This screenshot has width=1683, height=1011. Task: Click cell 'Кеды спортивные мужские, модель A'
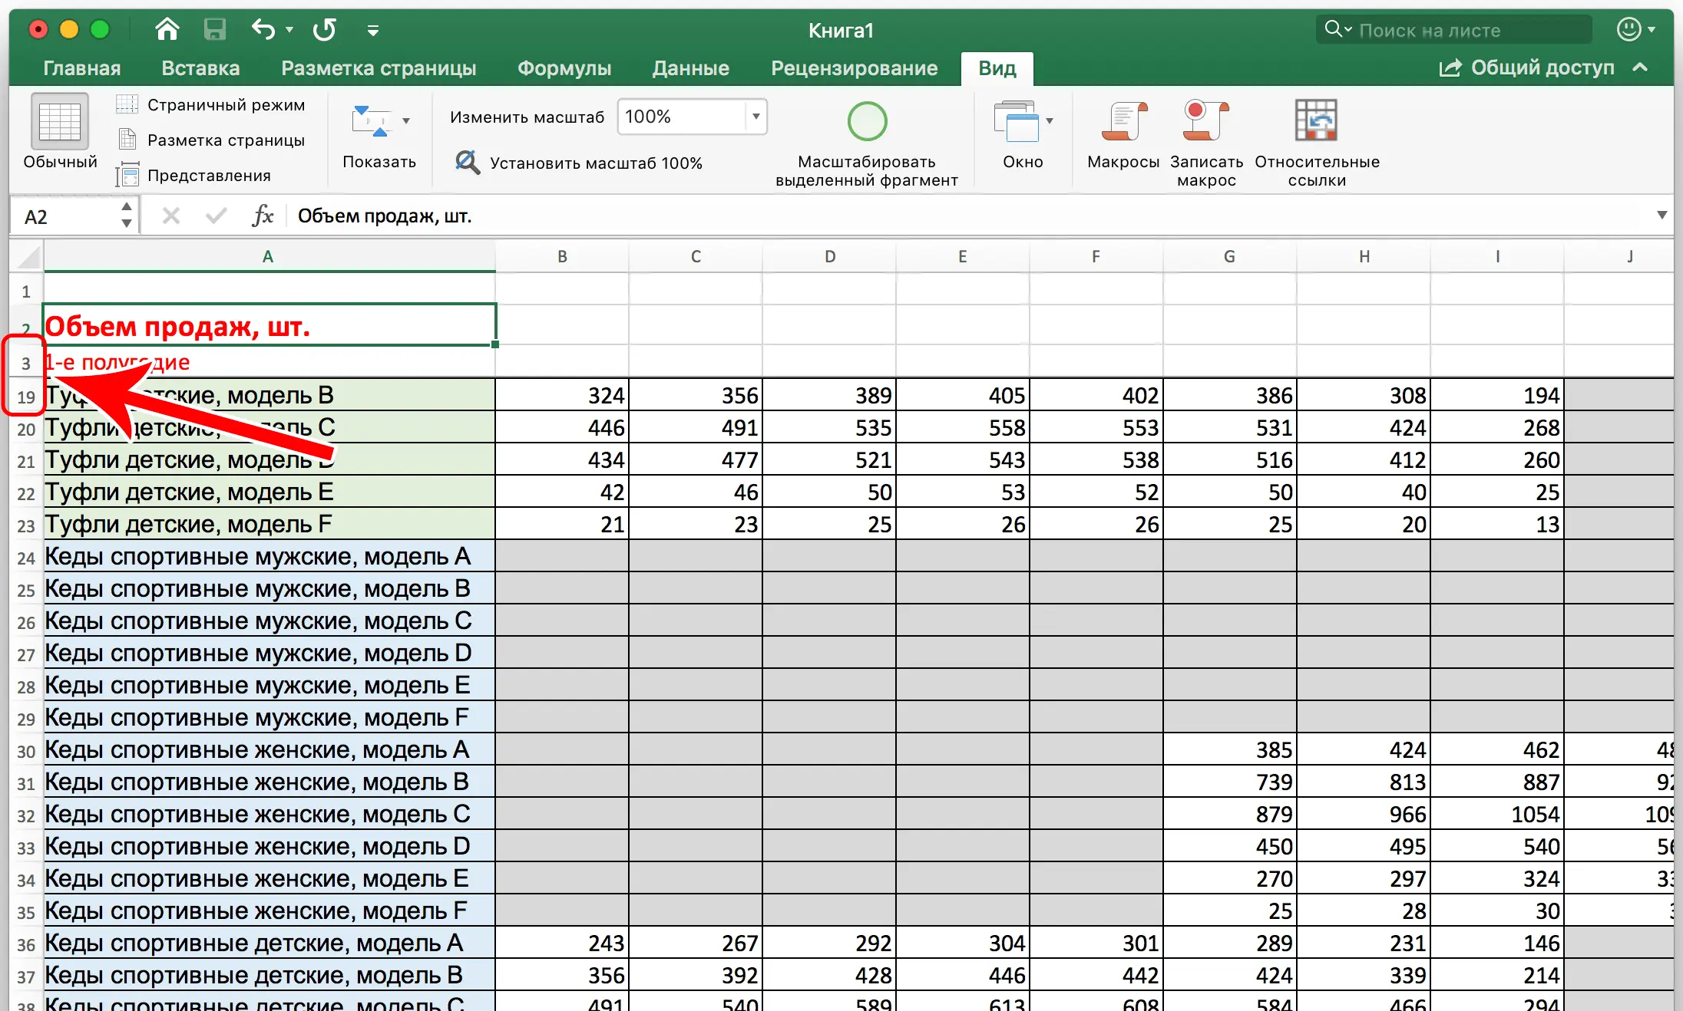click(x=269, y=556)
